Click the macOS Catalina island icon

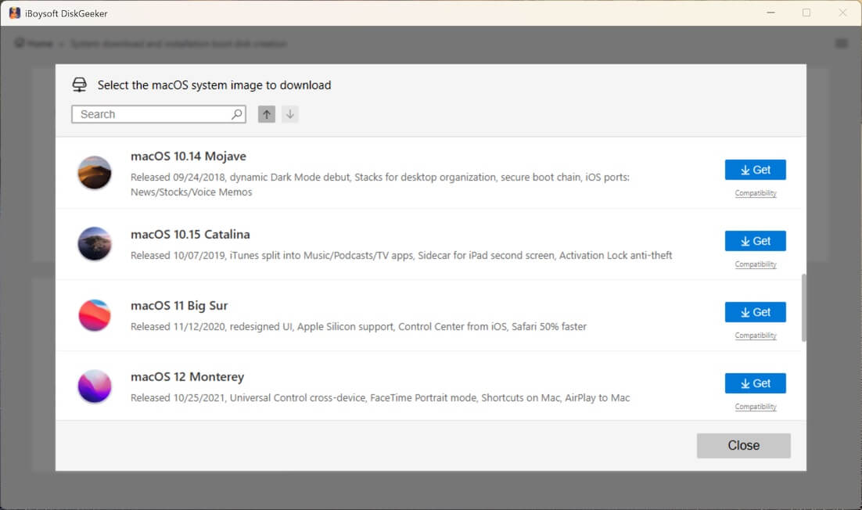coord(95,244)
